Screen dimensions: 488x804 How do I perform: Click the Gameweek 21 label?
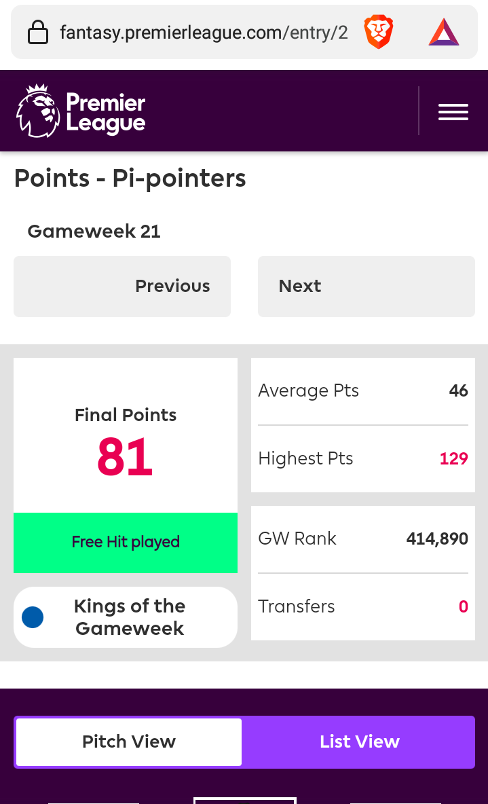point(94,232)
